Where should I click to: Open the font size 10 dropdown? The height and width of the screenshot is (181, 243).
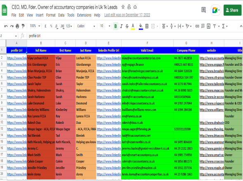(x=105, y=26)
